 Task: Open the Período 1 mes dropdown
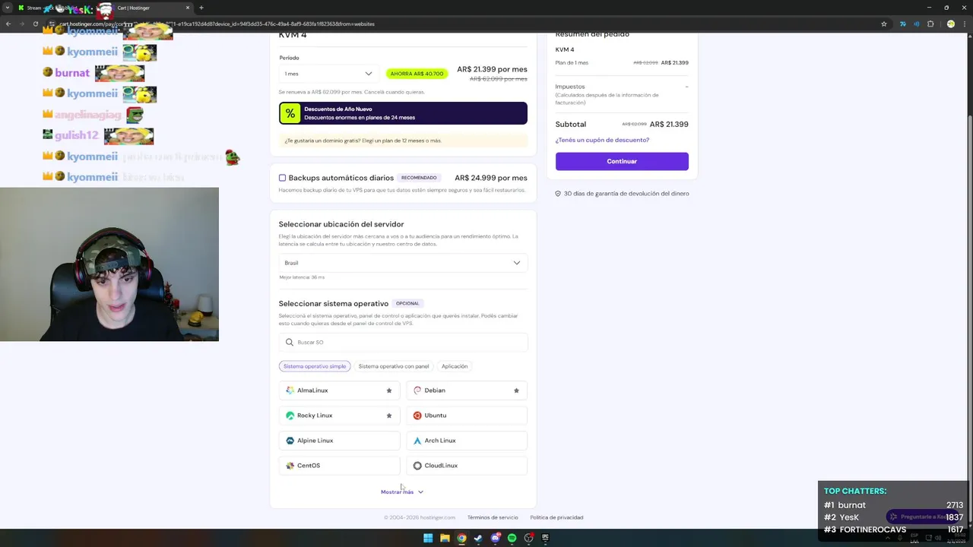click(328, 74)
